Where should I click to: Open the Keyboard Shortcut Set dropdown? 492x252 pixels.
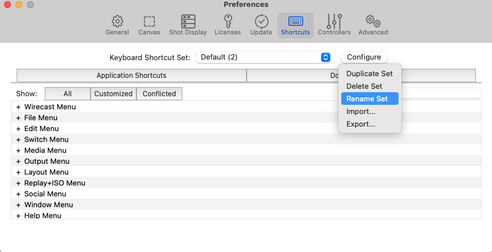[x=264, y=57]
